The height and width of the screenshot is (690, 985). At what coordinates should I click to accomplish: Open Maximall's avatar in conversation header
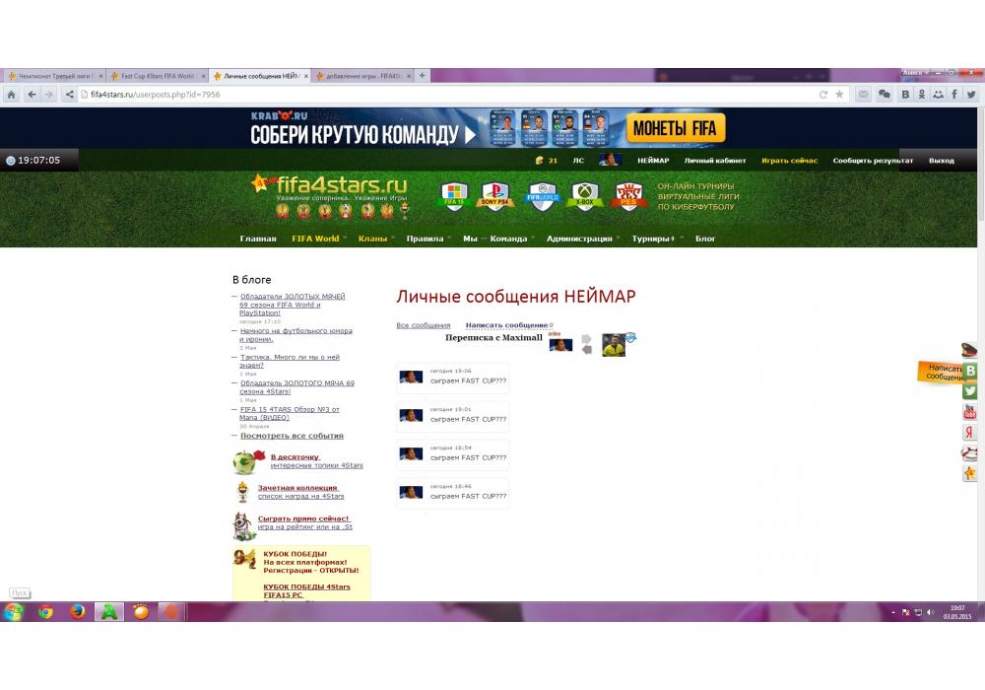pyautogui.click(x=560, y=345)
